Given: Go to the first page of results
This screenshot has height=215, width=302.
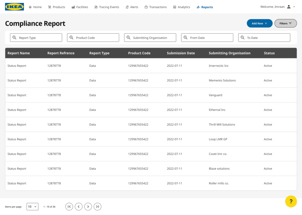Looking at the screenshot, I should 69,206.
